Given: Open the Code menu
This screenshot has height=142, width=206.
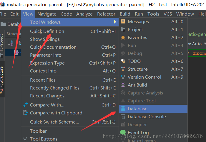Looking at the screenshot, I should (66, 14).
